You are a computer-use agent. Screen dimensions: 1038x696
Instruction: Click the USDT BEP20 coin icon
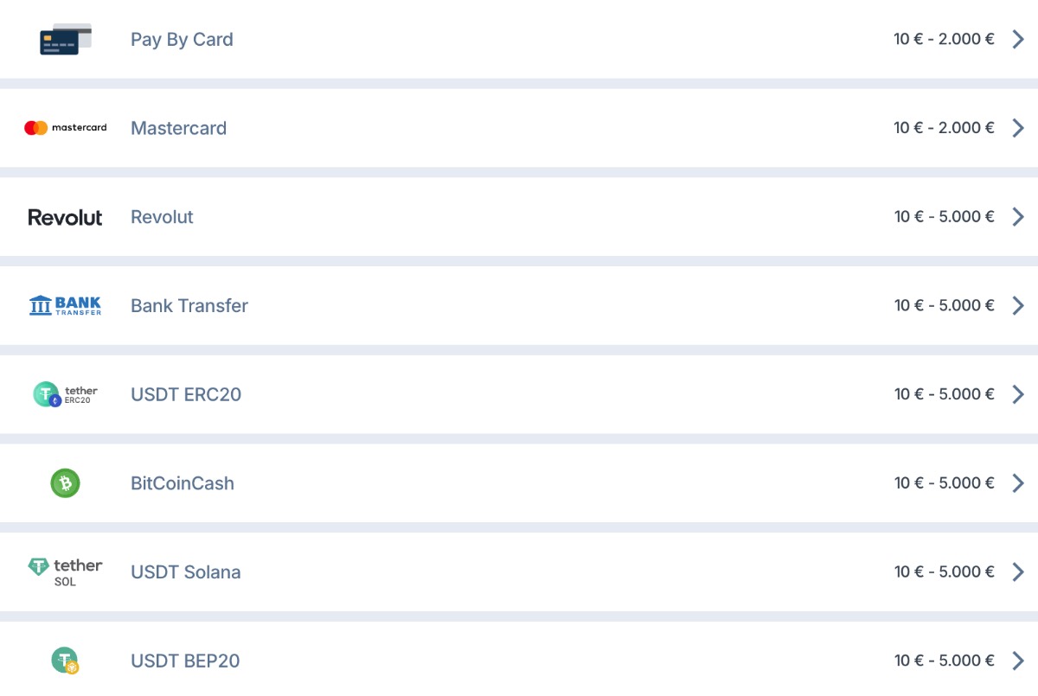tap(65, 661)
